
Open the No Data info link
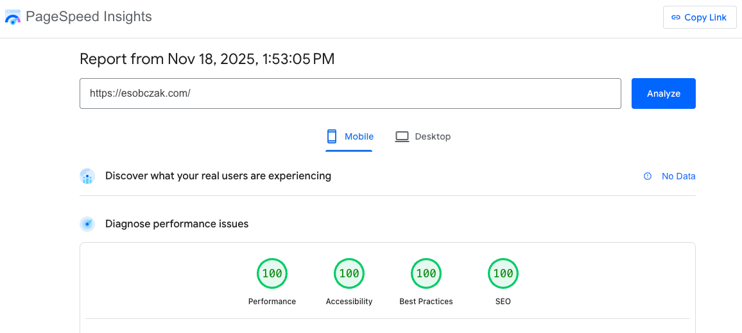pyautogui.click(x=678, y=176)
